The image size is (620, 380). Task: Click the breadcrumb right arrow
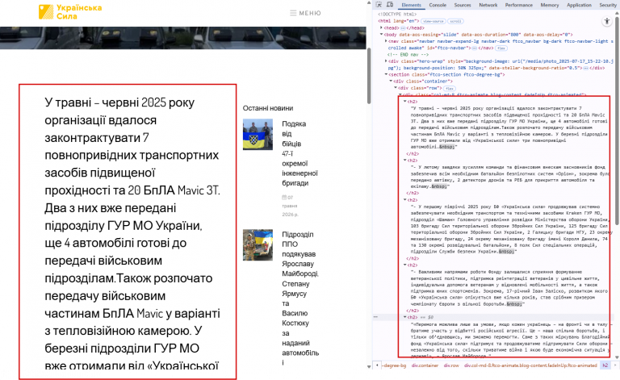click(x=617, y=365)
